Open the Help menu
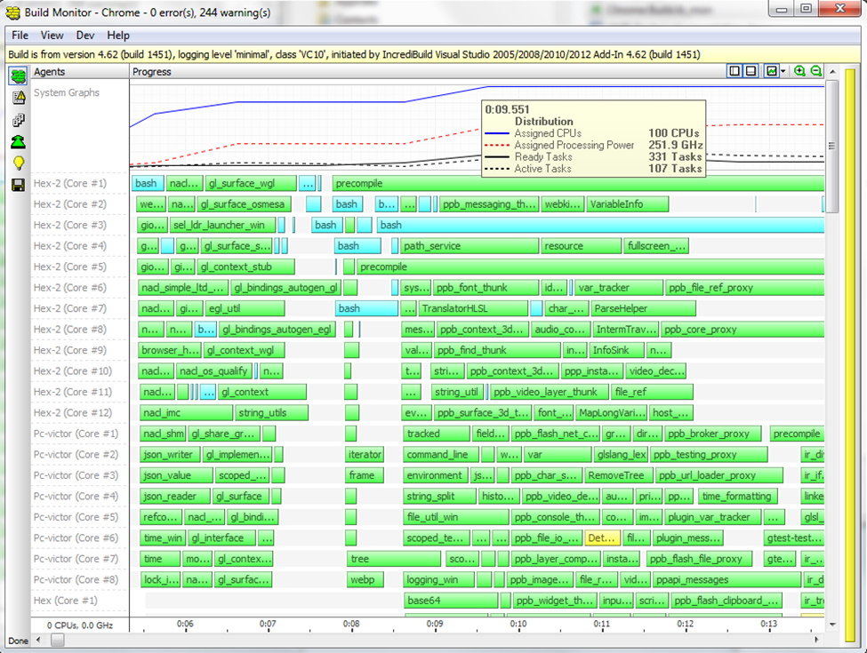 click(118, 36)
